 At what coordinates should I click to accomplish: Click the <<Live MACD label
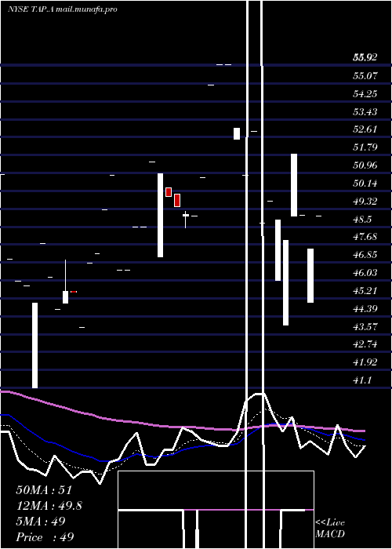[x=330, y=529]
